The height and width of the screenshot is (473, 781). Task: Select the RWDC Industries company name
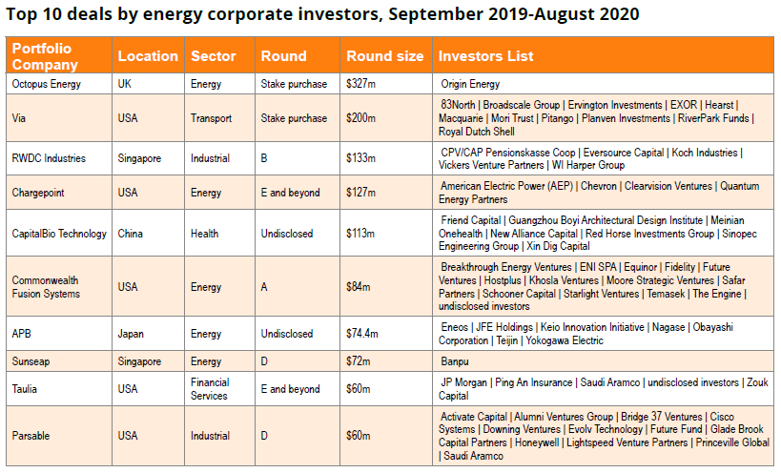pyautogui.click(x=49, y=158)
